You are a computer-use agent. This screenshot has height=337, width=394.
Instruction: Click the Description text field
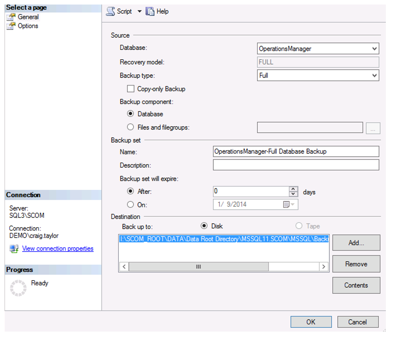(x=296, y=165)
